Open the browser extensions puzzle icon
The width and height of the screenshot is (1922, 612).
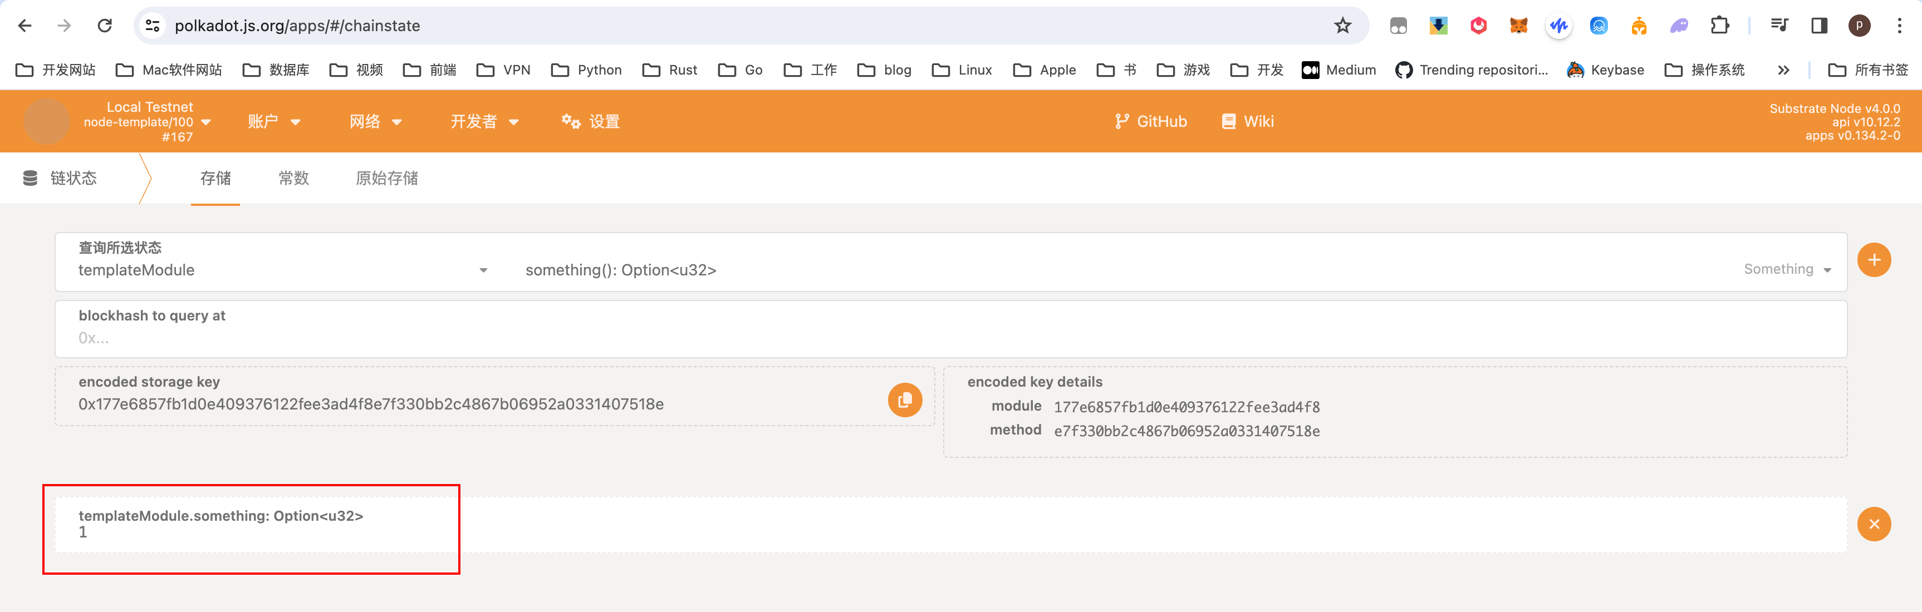pyautogui.click(x=1719, y=26)
